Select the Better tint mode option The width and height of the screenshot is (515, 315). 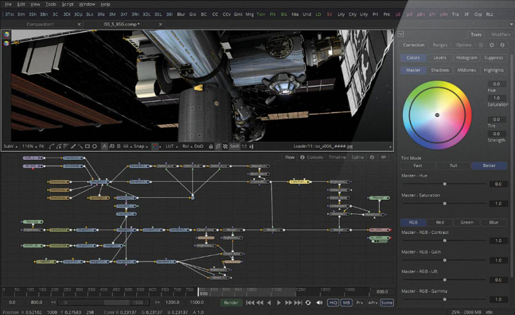[489, 165]
